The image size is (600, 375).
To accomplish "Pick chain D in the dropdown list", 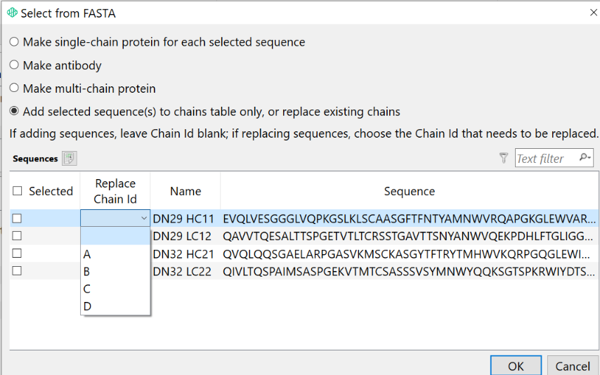I will coord(115,306).
